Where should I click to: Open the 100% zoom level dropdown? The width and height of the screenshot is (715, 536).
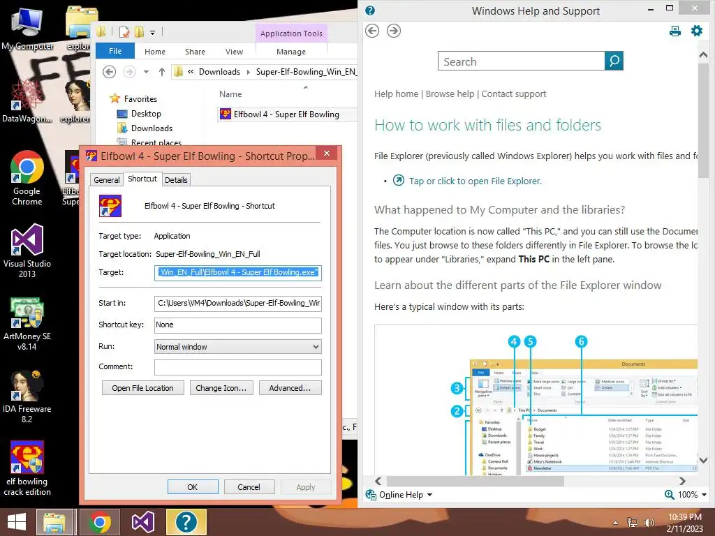point(704,495)
